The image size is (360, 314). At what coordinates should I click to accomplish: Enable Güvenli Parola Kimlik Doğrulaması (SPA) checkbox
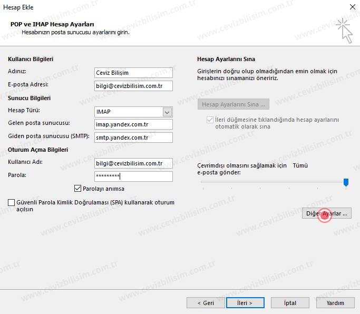(x=11, y=203)
